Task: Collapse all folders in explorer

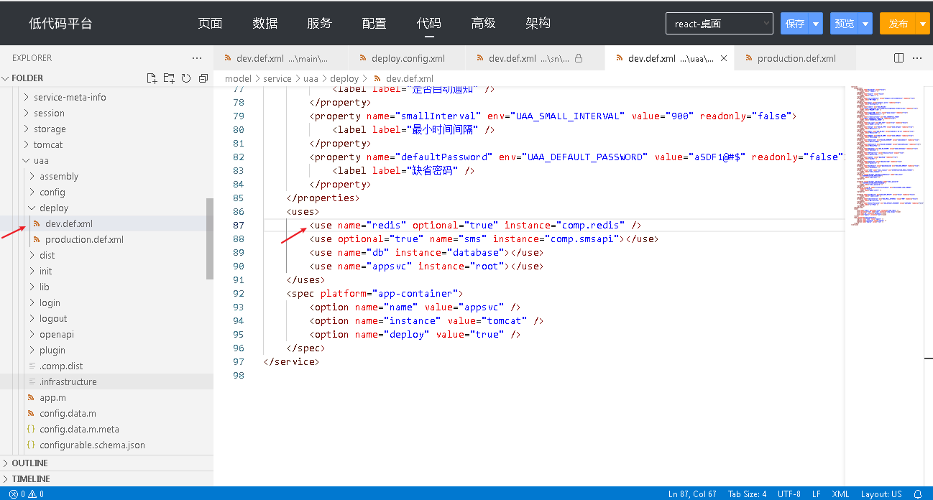Action: [x=203, y=78]
